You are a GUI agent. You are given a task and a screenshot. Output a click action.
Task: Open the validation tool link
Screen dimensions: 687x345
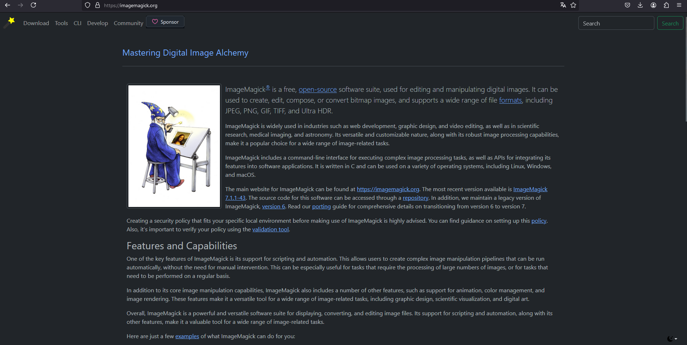[x=270, y=230]
